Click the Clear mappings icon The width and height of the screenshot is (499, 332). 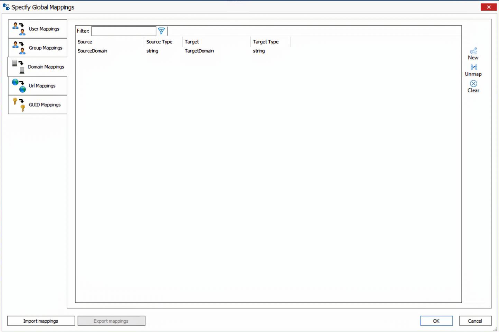click(473, 83)
